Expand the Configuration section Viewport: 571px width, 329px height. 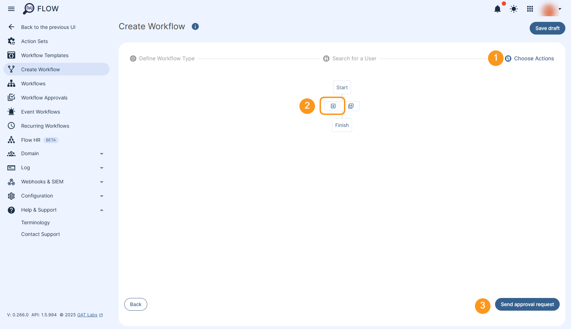(102, 196)
